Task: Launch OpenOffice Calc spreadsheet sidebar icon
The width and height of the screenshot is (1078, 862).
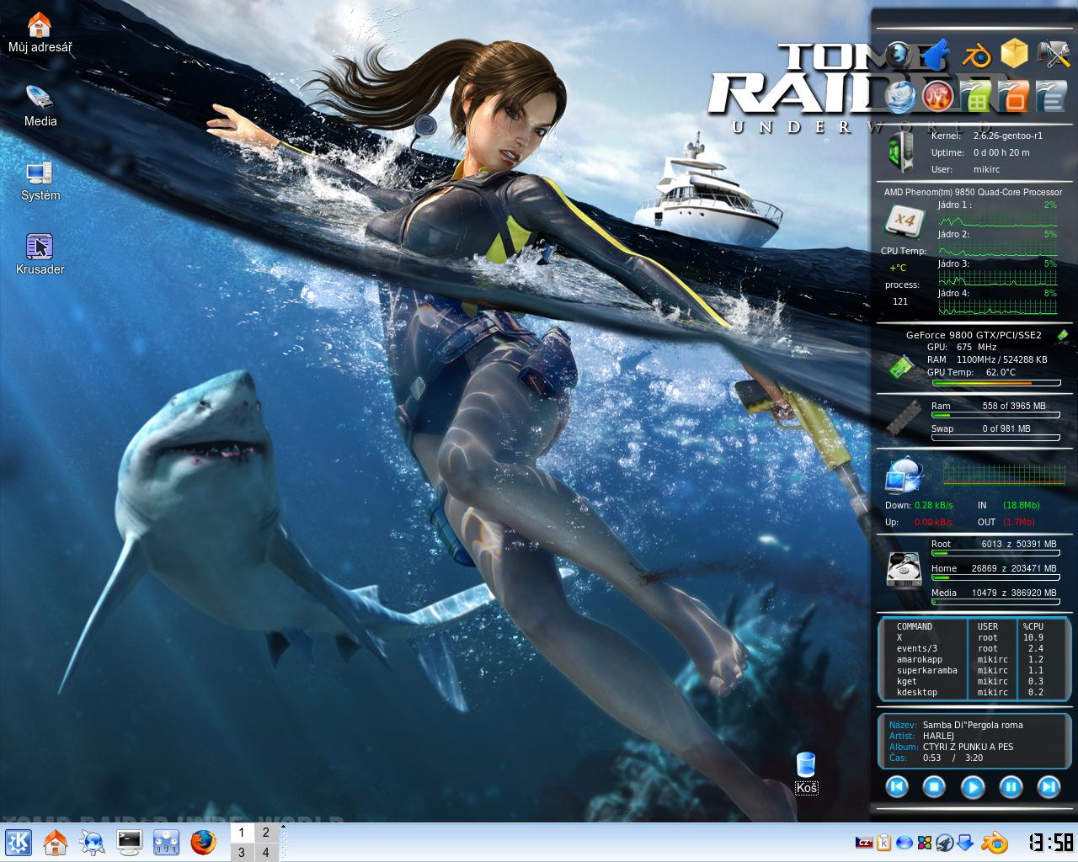Action: [976, 96]
